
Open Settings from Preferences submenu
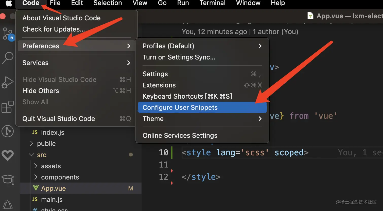(x=202, y=74)
